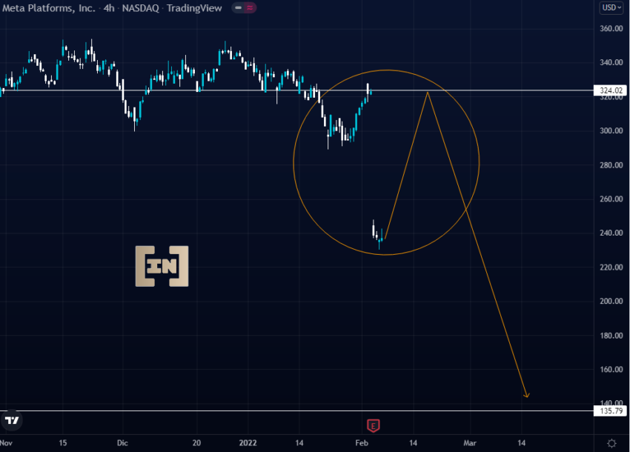Image resolution: width=630 pixels, height=452 pixels.
Task: Click the 220.00 price axis value
Action: pos(611,267)
